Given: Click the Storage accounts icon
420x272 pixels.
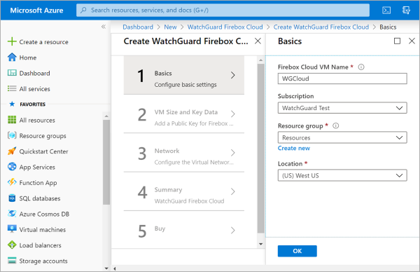Looking at the screenshot, I should click(x=12, y=261).
